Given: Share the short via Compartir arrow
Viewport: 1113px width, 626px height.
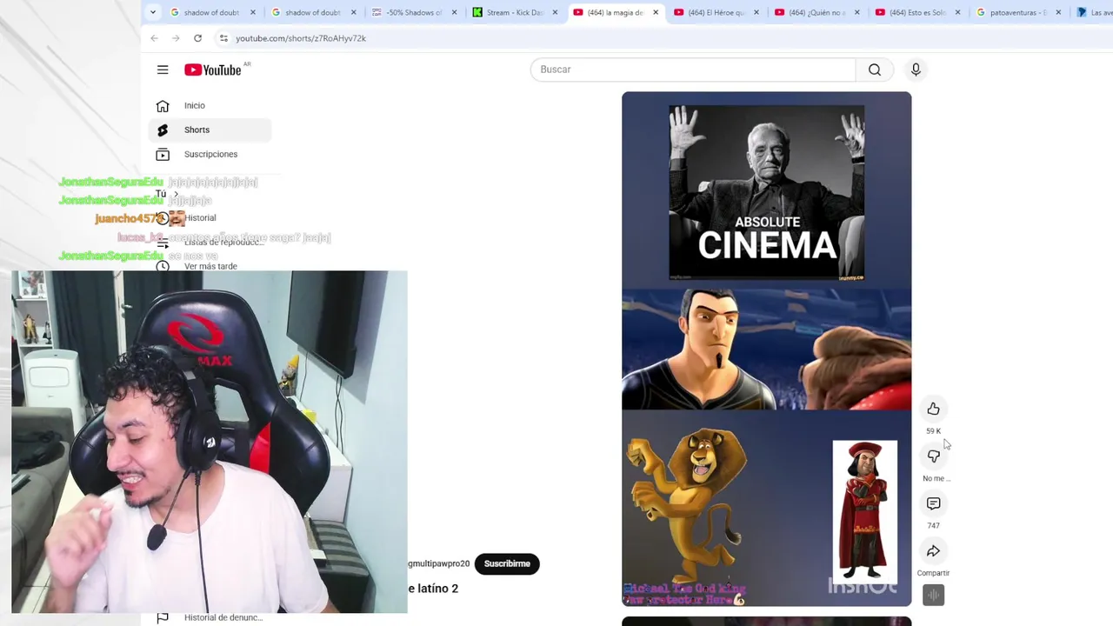Looking at the screenshot, I should coord(933,551).
